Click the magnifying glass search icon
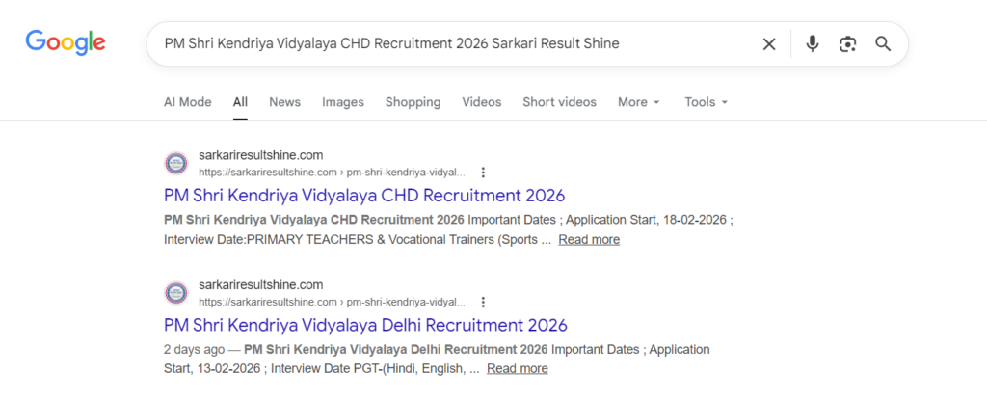The height and width of the screenshot is (399, 987). (x=883, y=43)
